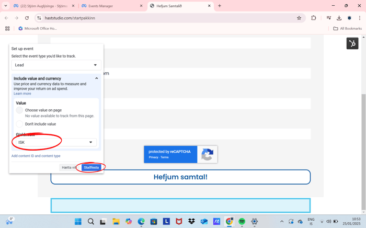The height and width of the screenshot is (228, 366).
Task: Reload the current page
Action: 27,18
